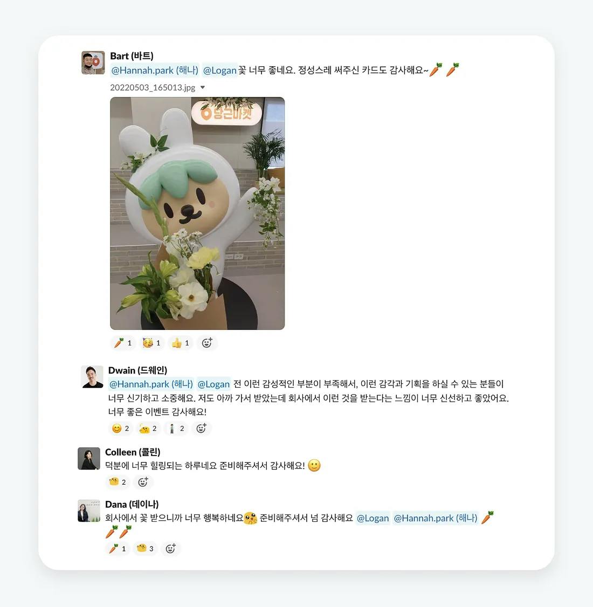Viewport: 593px width, 607px height.
Task: Toggle the standing person reaction on Dwain's message
Action: tap(176, 428)
